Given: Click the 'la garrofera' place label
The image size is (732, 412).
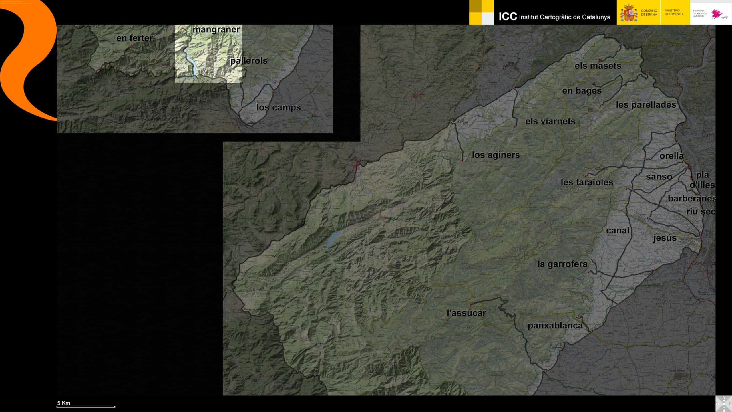Looking at the screenshot, I should click(562, 264).
